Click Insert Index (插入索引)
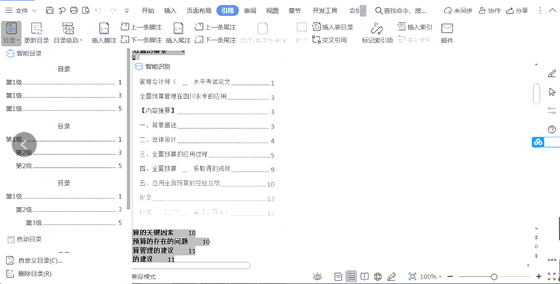This screenshot has width=560, height=284. point(415,27)
